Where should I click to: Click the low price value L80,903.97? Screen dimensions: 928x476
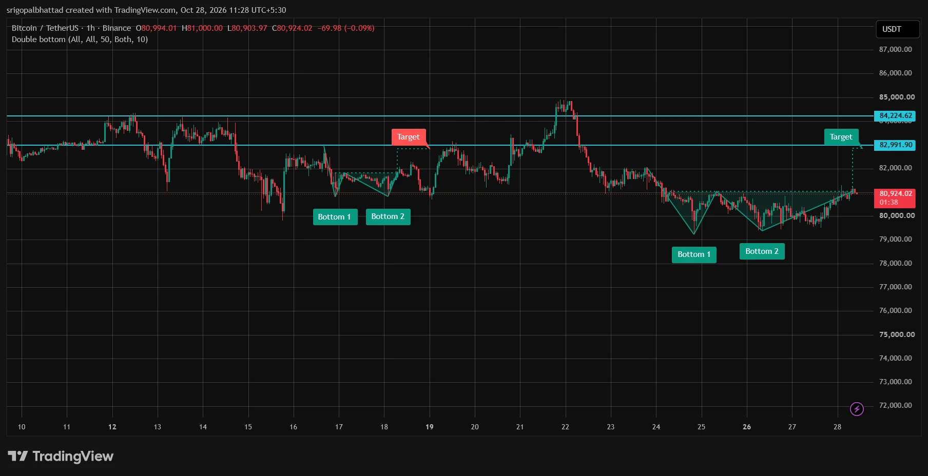(x=247, y=28)
